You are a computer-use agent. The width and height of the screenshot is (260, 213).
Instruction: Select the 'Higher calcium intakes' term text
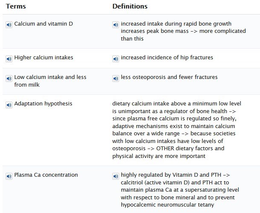(x=44, y=58)
